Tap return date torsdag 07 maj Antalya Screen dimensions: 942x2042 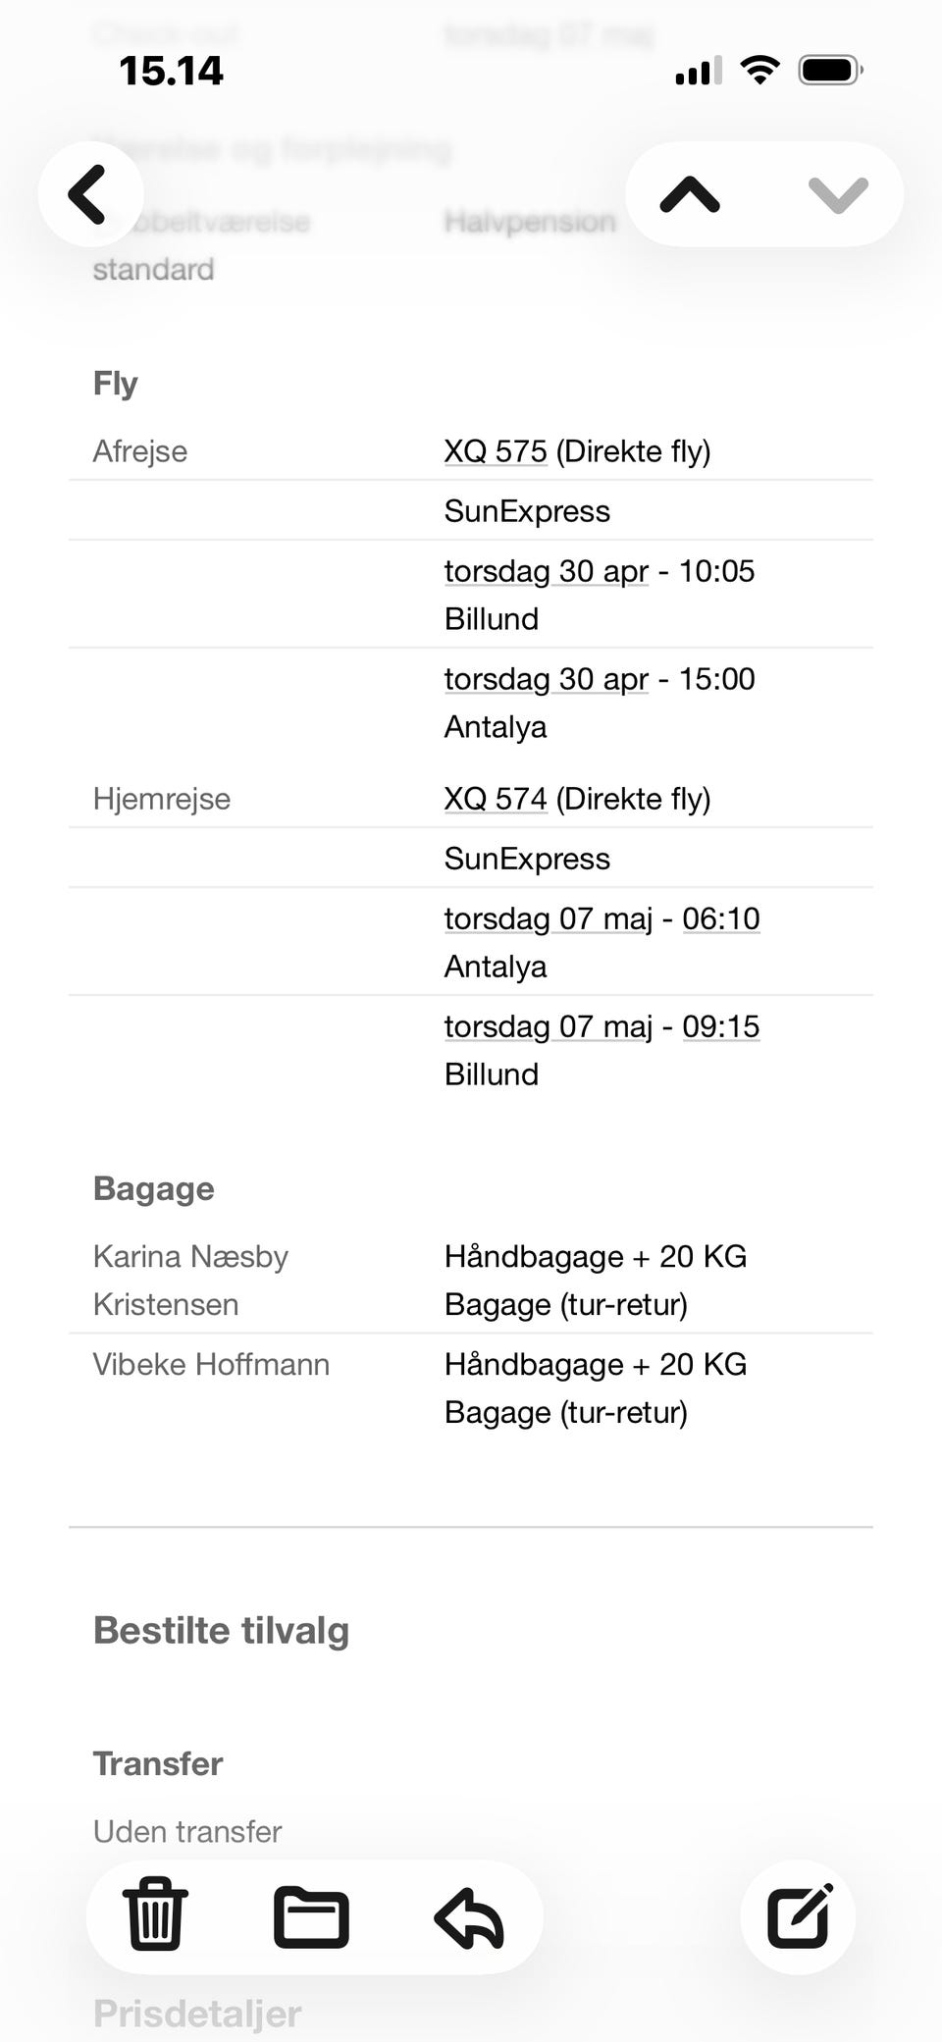[x=549, y=918]
